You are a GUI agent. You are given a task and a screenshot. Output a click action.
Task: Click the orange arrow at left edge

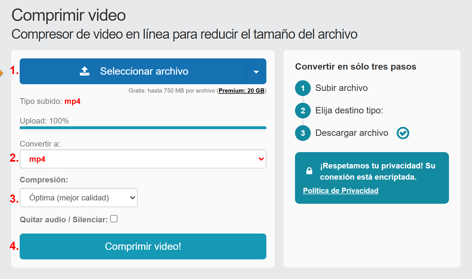click(x=1, y=73)
